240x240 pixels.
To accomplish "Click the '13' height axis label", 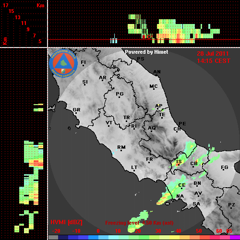I will click(17, 17).
